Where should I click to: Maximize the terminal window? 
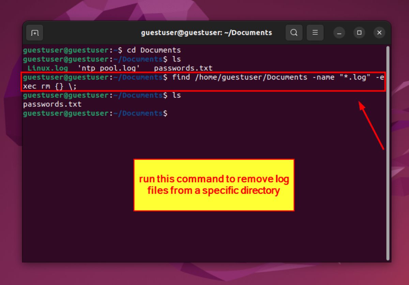pos(359,33)
